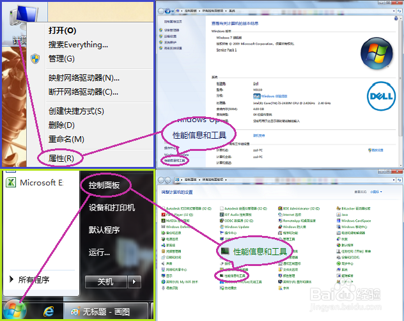Image resolution: width=404 pixels, height=321 pixels.
Task: Launch Internet Explorer from the taskbar
Action: (x=49, y=311)
